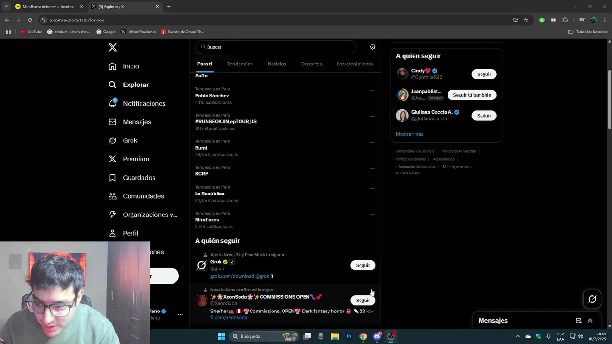Image resolution: width=612 pixels, height=344 pixels.
Task: Click Seguir tú también for Juanpablist
Action: pyautogui.click(x=472, y=95)
